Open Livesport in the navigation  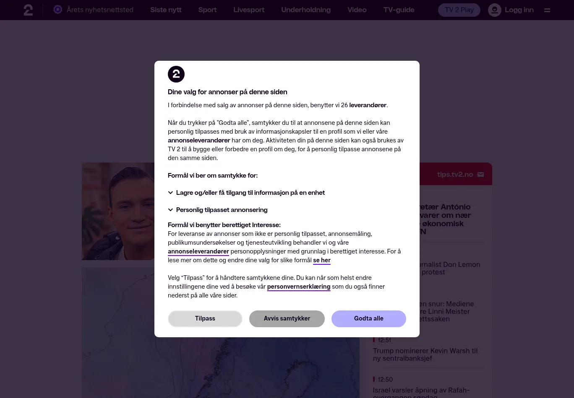[249, 10]
